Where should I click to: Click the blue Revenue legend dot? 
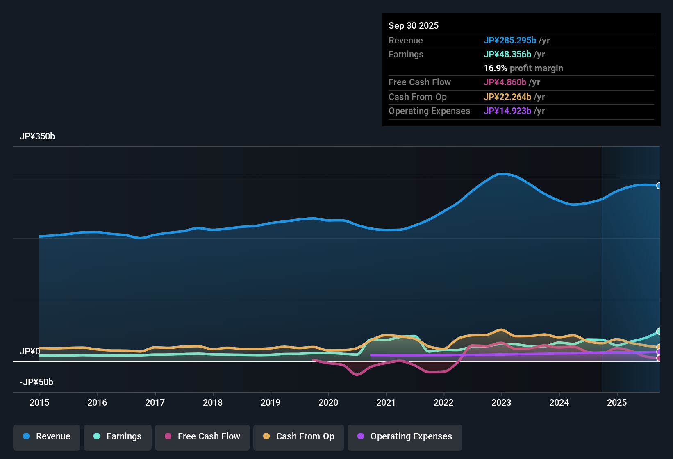26,436
